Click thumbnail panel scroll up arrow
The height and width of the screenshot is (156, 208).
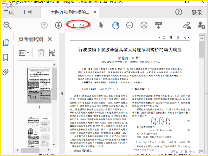click(54, 65)
